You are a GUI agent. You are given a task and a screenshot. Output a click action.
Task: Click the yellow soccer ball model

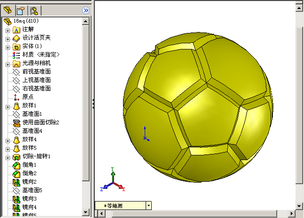click(x=198, y=107)
